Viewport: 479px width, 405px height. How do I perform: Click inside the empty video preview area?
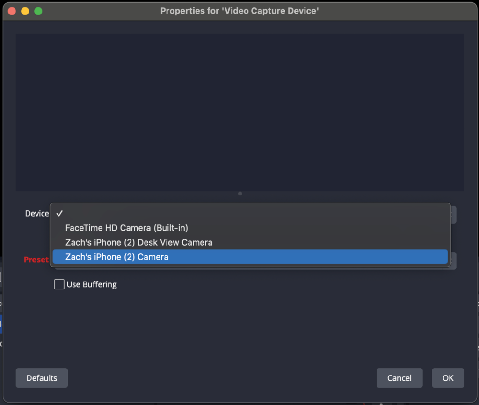[x=239, y=112]
